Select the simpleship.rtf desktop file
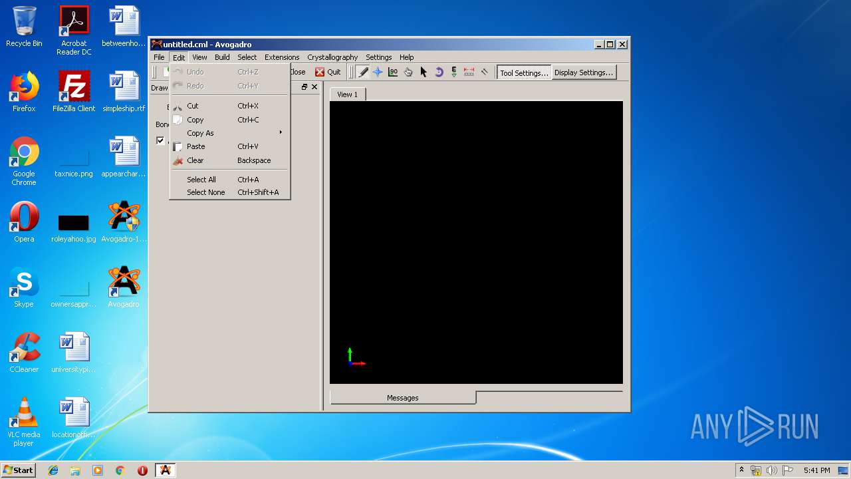The height and width of the screenshot is (479, 851). 124,92
